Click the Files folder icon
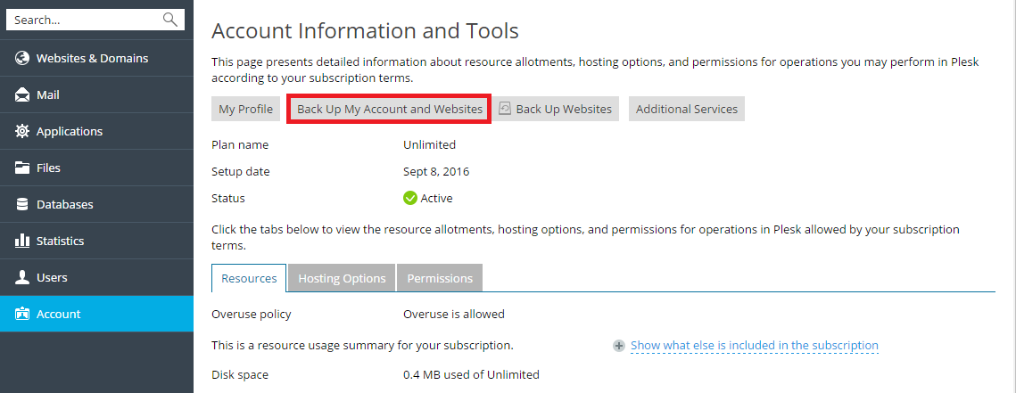The image size is (1016, 393). point(23,168)
